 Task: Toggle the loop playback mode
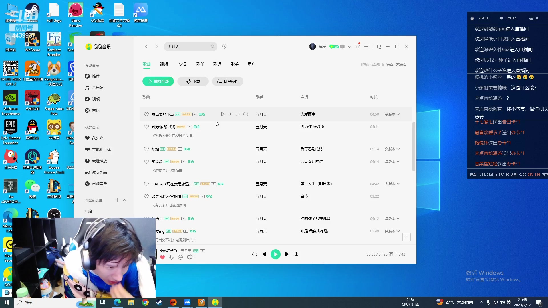(255, 254)
